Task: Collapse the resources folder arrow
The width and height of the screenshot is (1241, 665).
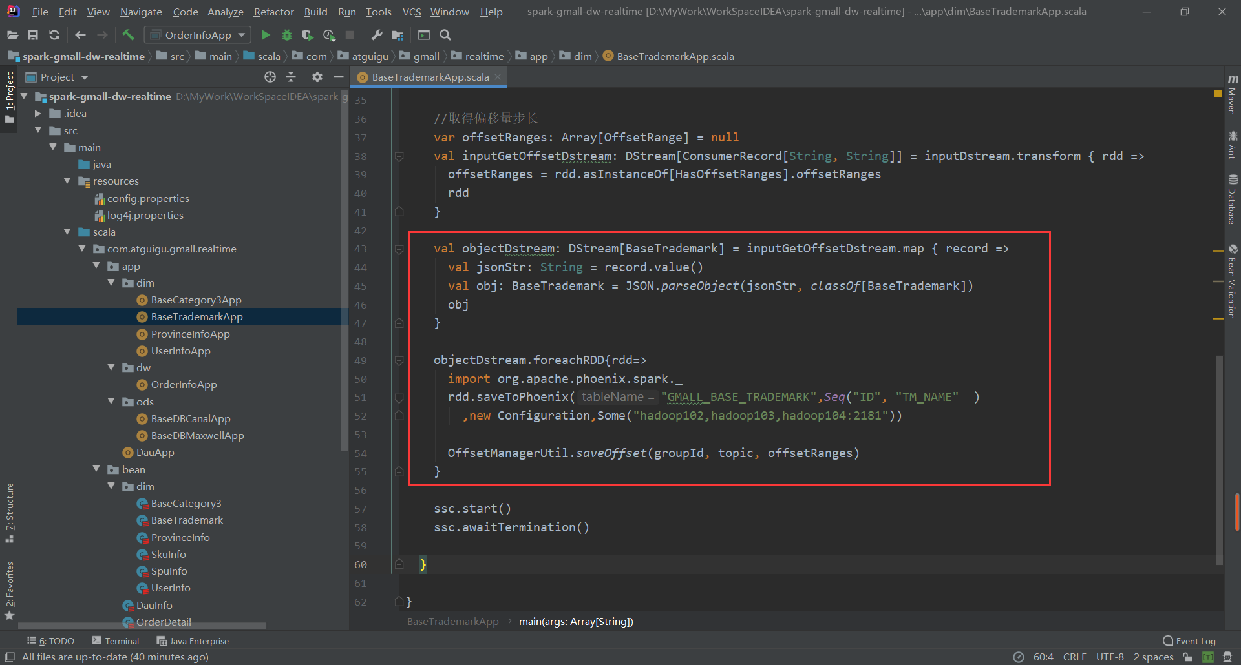Action: (x=67, y=181)
